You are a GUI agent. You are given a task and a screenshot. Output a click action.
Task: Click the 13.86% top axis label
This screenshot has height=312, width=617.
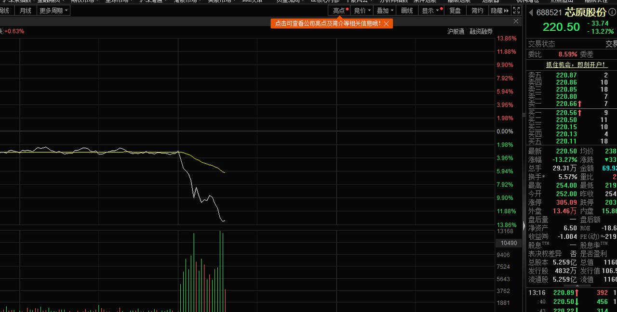pos(507,39)
